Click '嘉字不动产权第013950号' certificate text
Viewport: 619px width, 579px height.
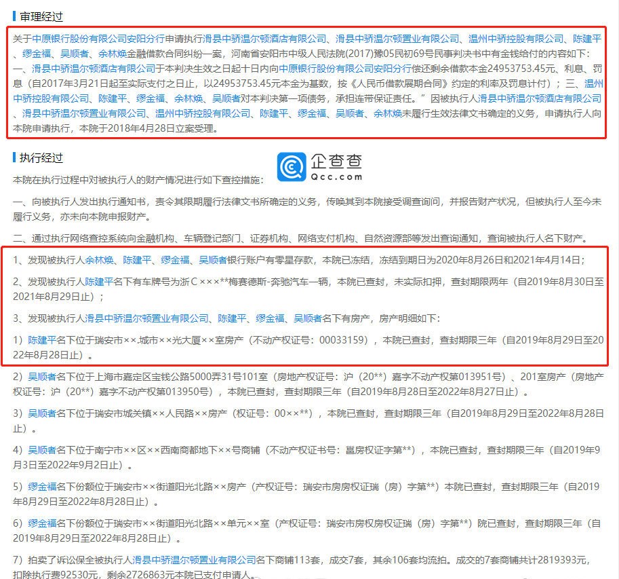click(155, 392)
